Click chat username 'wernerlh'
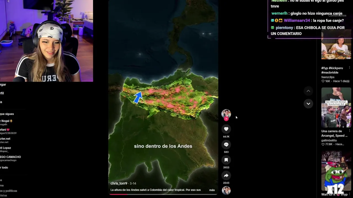The image size is (353, 198). click(279, 13)
